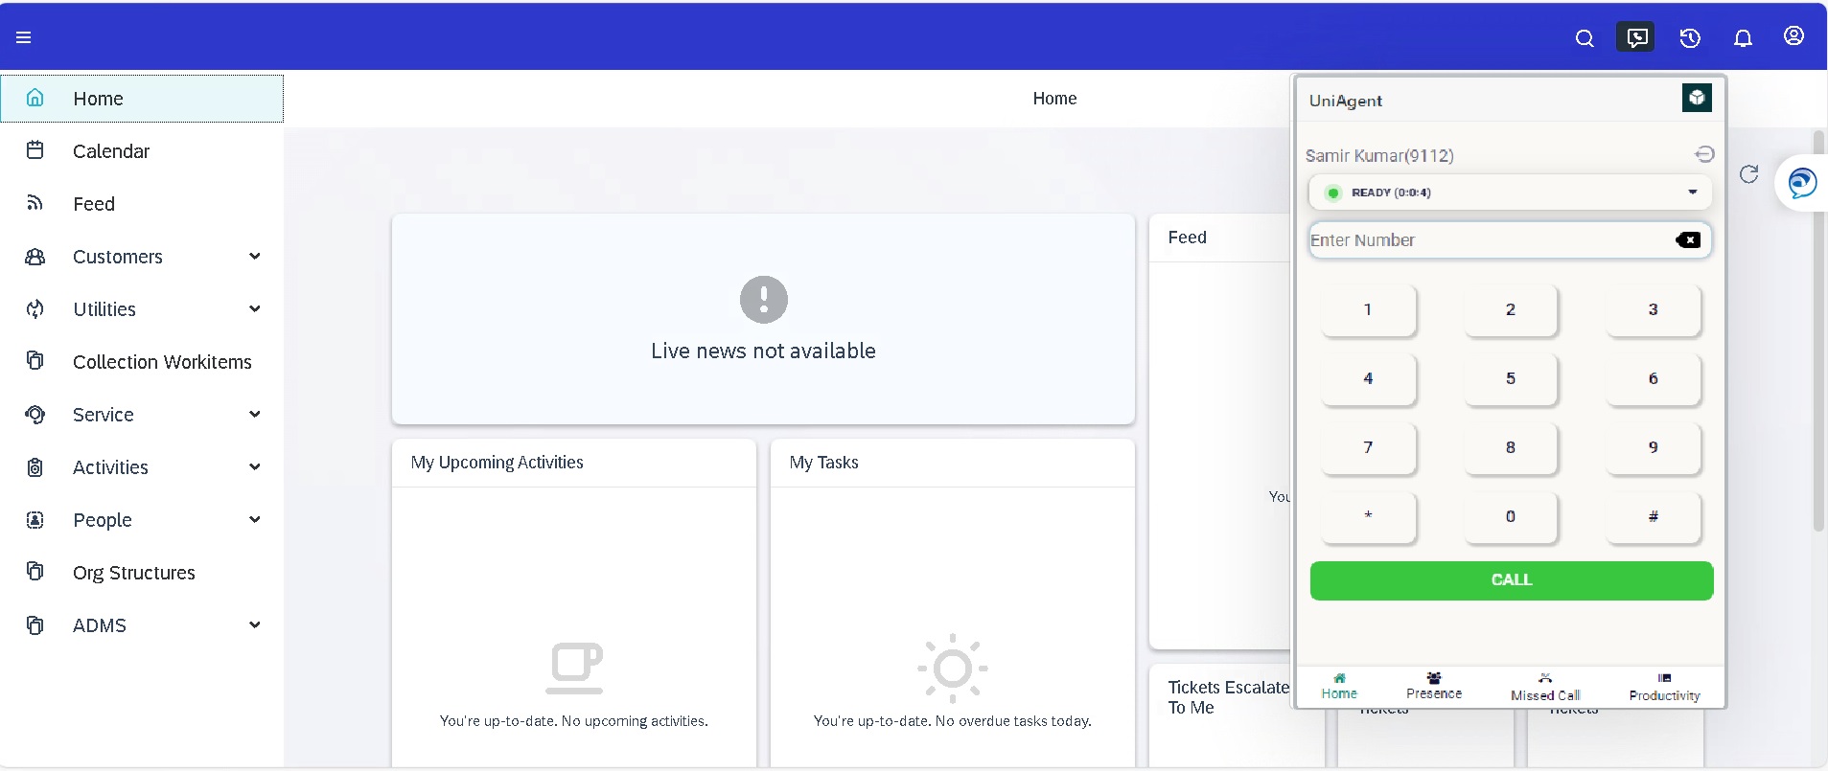The width and height of the screenshot is (1828, 771).
Task: Switch to the Presence tab
Action: (x=1433, y=686)
